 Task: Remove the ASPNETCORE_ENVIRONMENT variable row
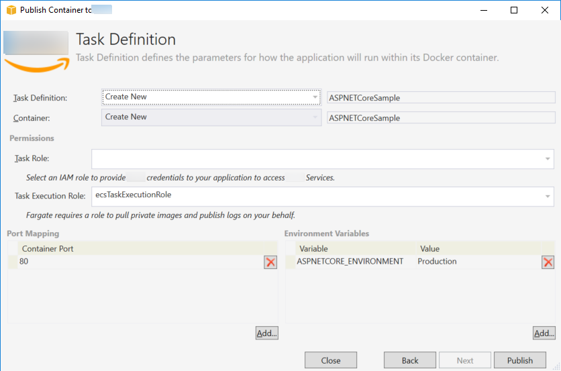coord(548,262)
